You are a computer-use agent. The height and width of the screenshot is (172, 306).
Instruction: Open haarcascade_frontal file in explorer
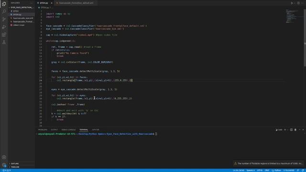(x=22, y=21)
